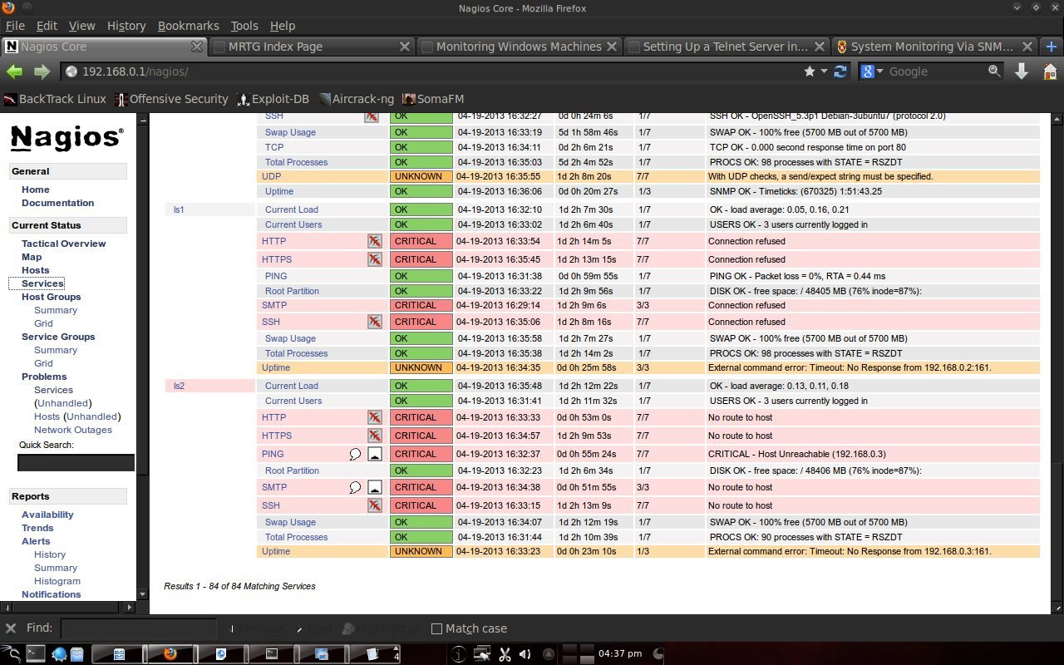This screenshot has height=665, width=1064.
Task: Switch to Setting Up a Telnet Server tab
Action: pyautogui.click(x=726, y=47)
